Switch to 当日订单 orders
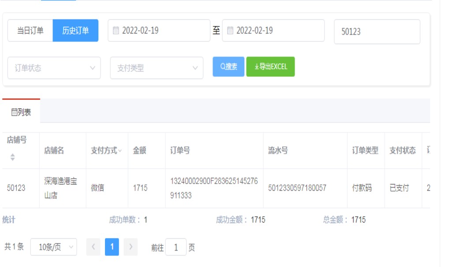 (30, 30)
